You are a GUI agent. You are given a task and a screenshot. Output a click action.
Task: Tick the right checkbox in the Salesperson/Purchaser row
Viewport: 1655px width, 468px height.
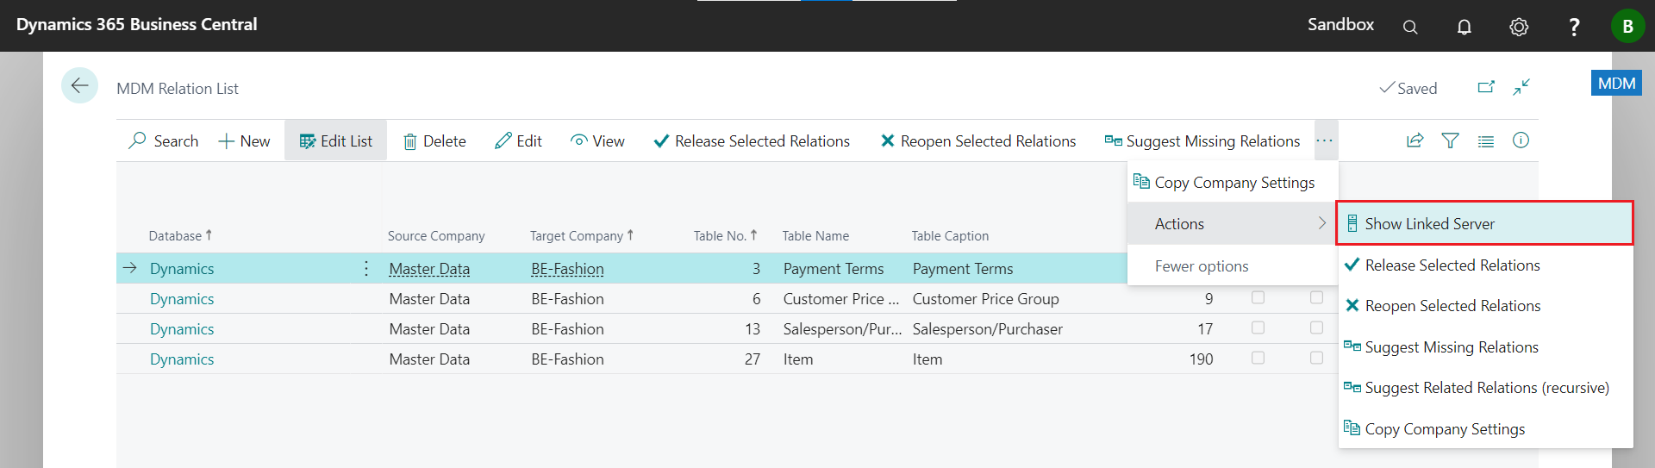(1316, 328)
